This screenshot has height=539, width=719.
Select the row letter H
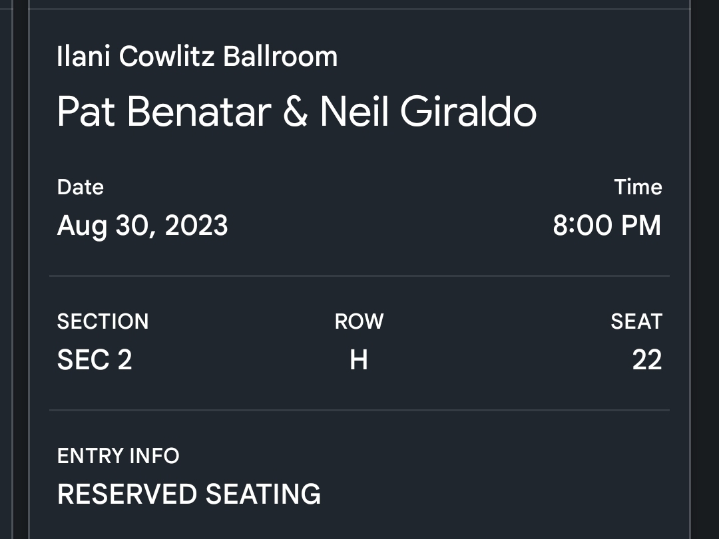pos(359,360)
